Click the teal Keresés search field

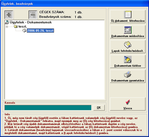(48, 108)
